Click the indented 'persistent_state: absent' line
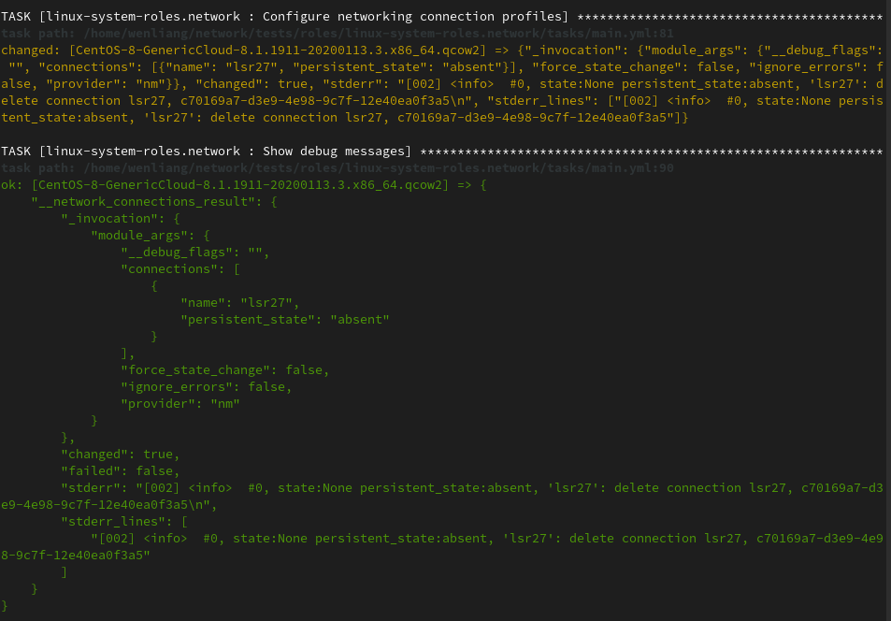This screenshot has width=891, height=621. coord(284,320)
